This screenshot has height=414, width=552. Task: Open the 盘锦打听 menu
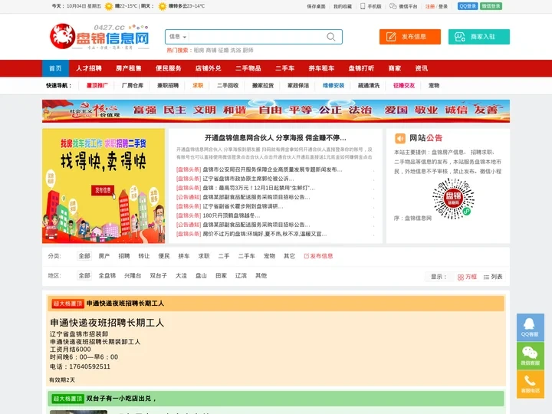pos(361,68)
